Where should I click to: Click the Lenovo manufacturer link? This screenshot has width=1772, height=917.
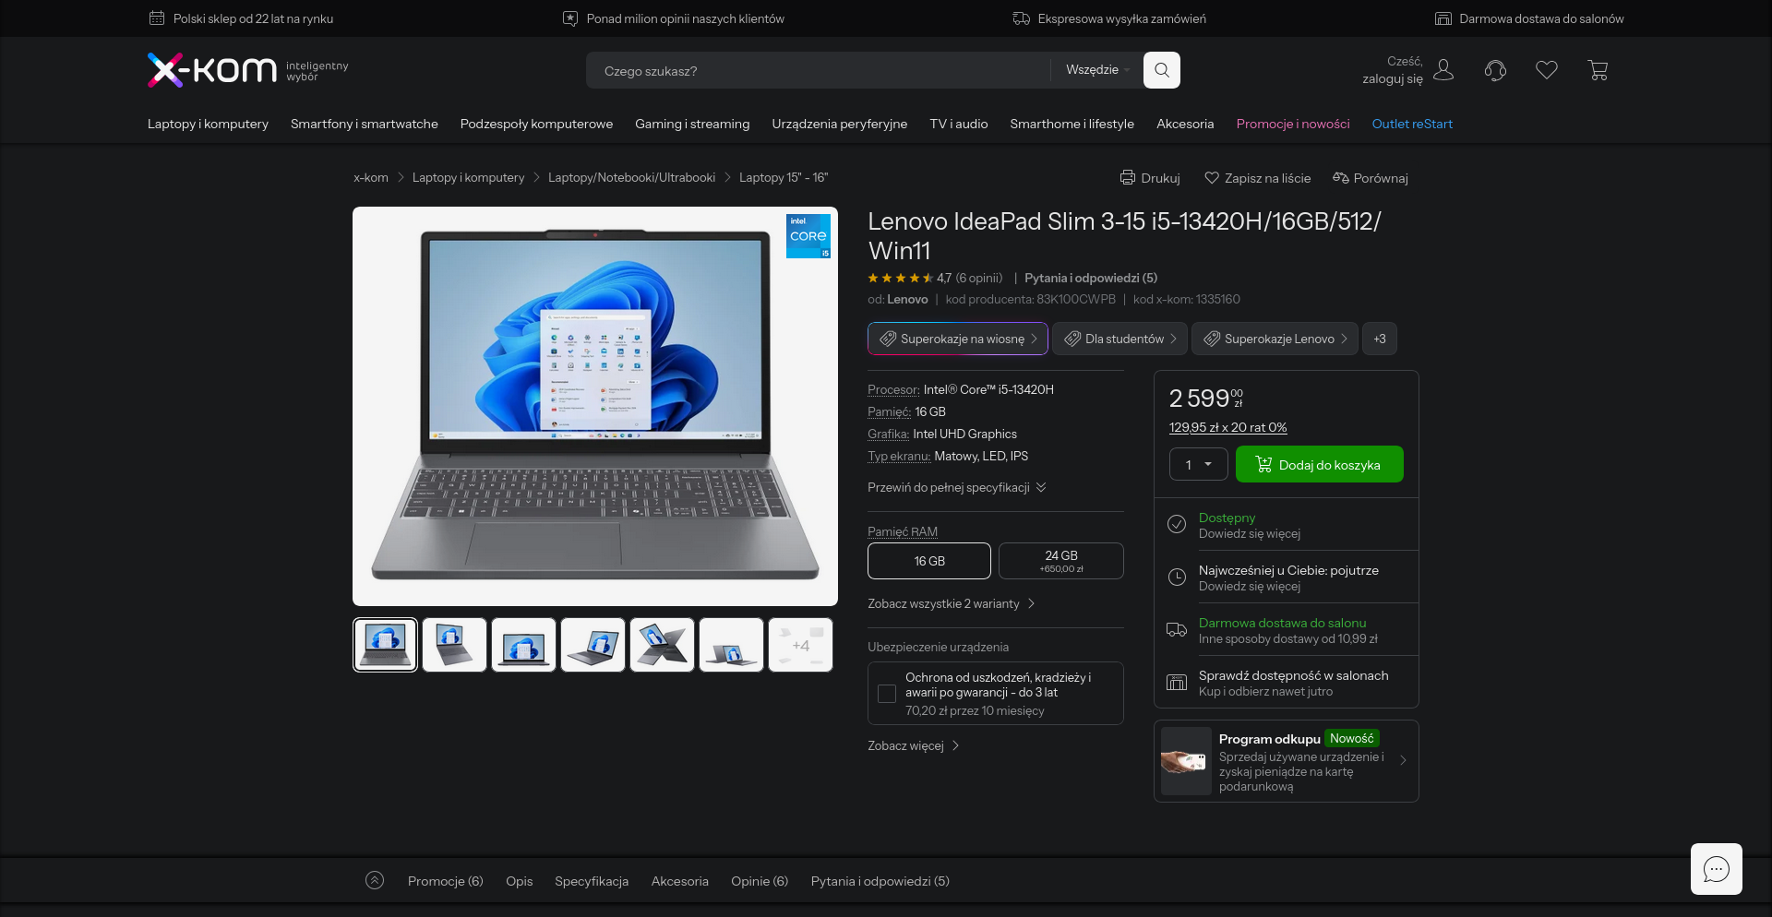907,299
